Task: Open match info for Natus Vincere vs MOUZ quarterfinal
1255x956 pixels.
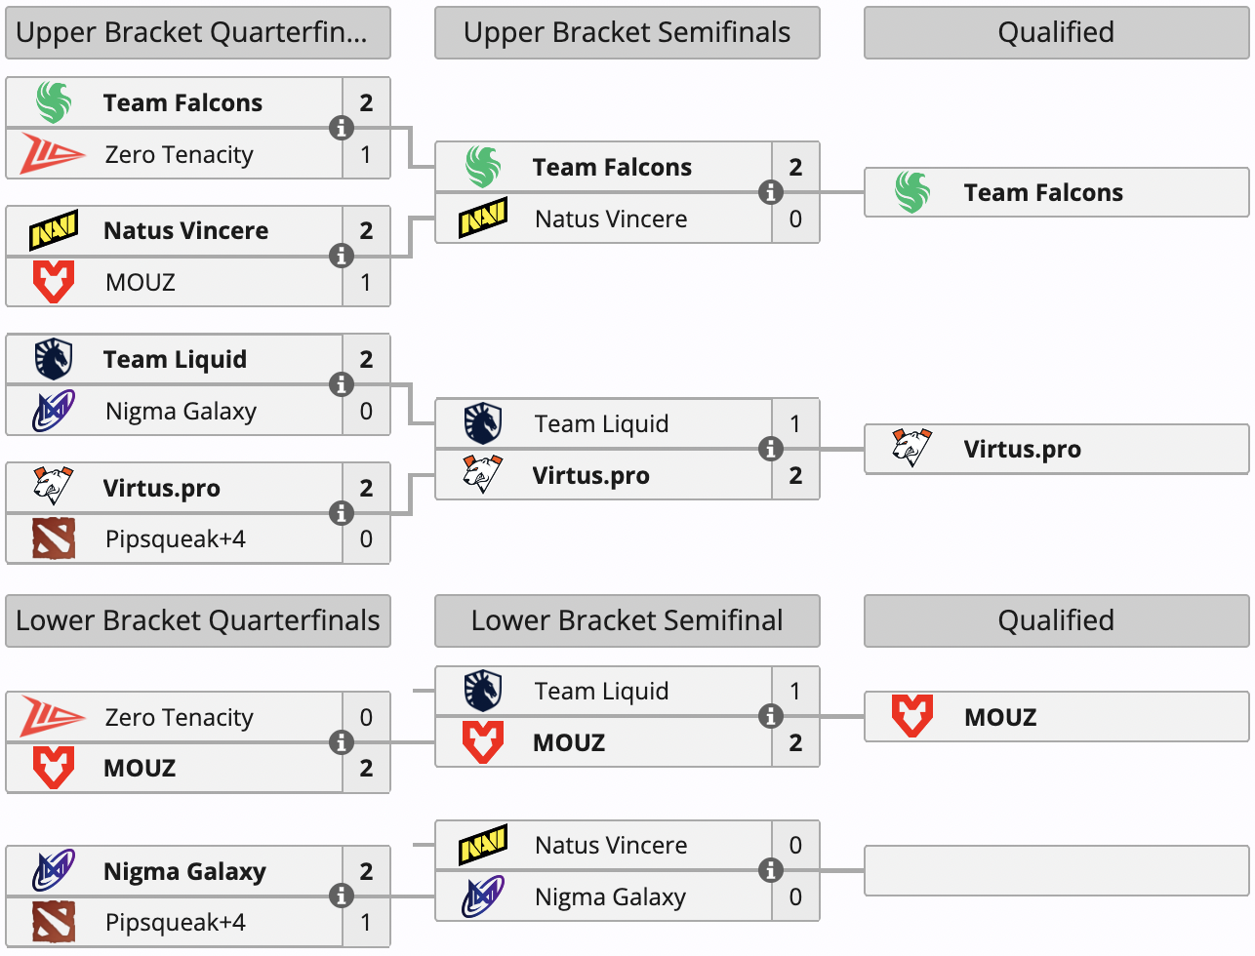Action: point(341,256)
